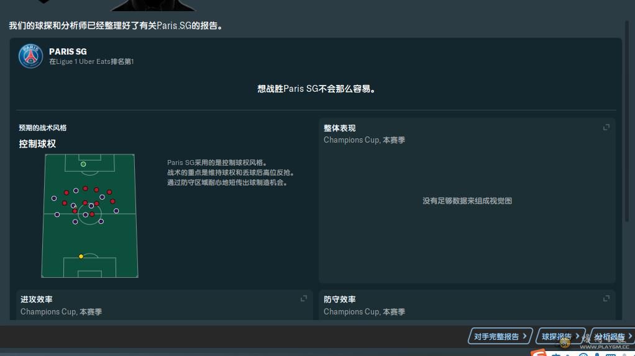The width and height of the screenshot is (635, 356).
Task: Expand the 防守效率 panel to full view
Action: [x=606, y=298]
